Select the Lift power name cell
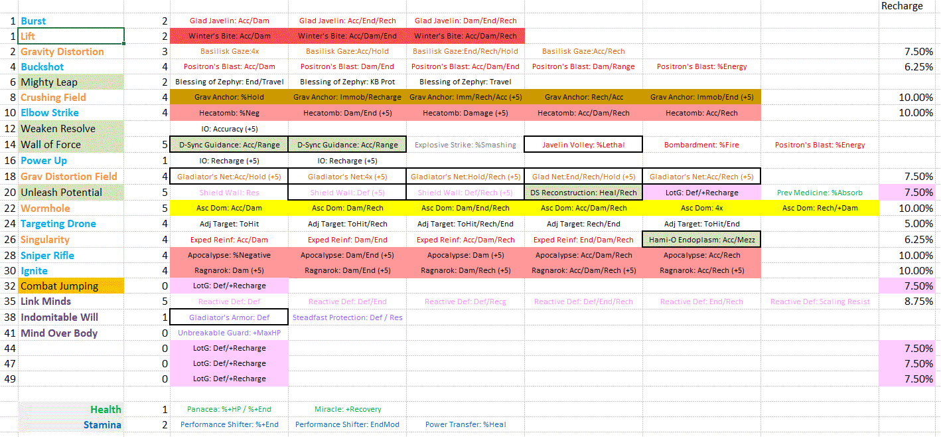This screenshot has width=941, height=437. point(71,36)
